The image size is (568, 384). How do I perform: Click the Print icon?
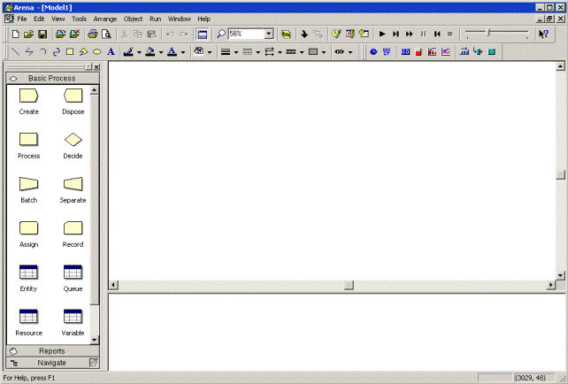(x=93, y=34)
